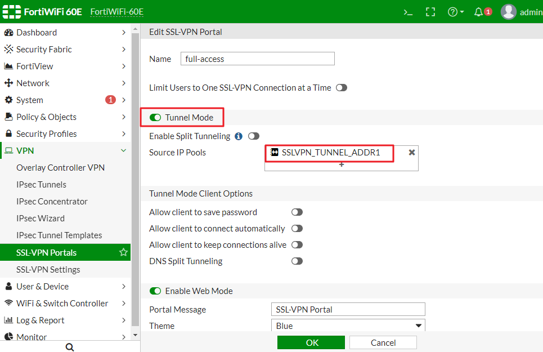Toggle Allow client to save password
The image size is (543, 352).
297,212
